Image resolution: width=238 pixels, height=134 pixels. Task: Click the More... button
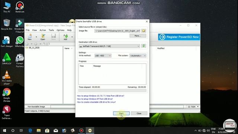(138, 36)
